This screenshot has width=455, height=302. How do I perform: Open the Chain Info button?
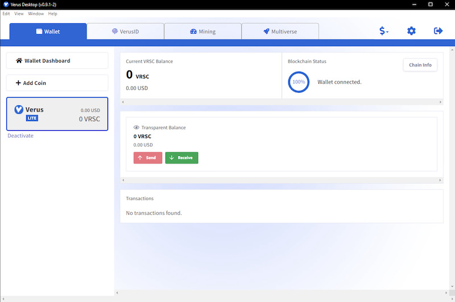click(x=420, y=65)
